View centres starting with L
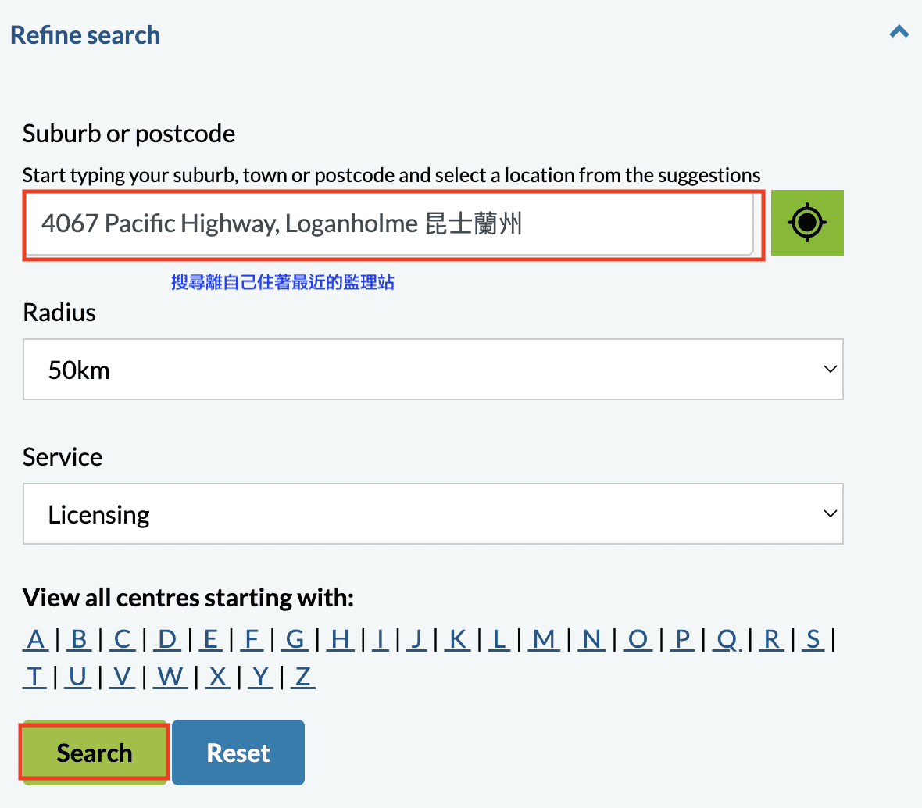The width and height of the screenshot is (922, 808). (499, 639)
